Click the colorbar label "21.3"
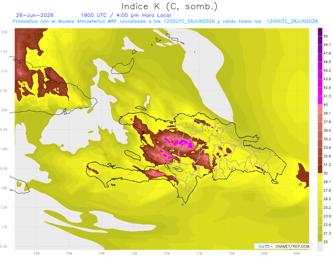Image resolution: width=333 pixels, height=257 pixels. click(x=327, y=233)
